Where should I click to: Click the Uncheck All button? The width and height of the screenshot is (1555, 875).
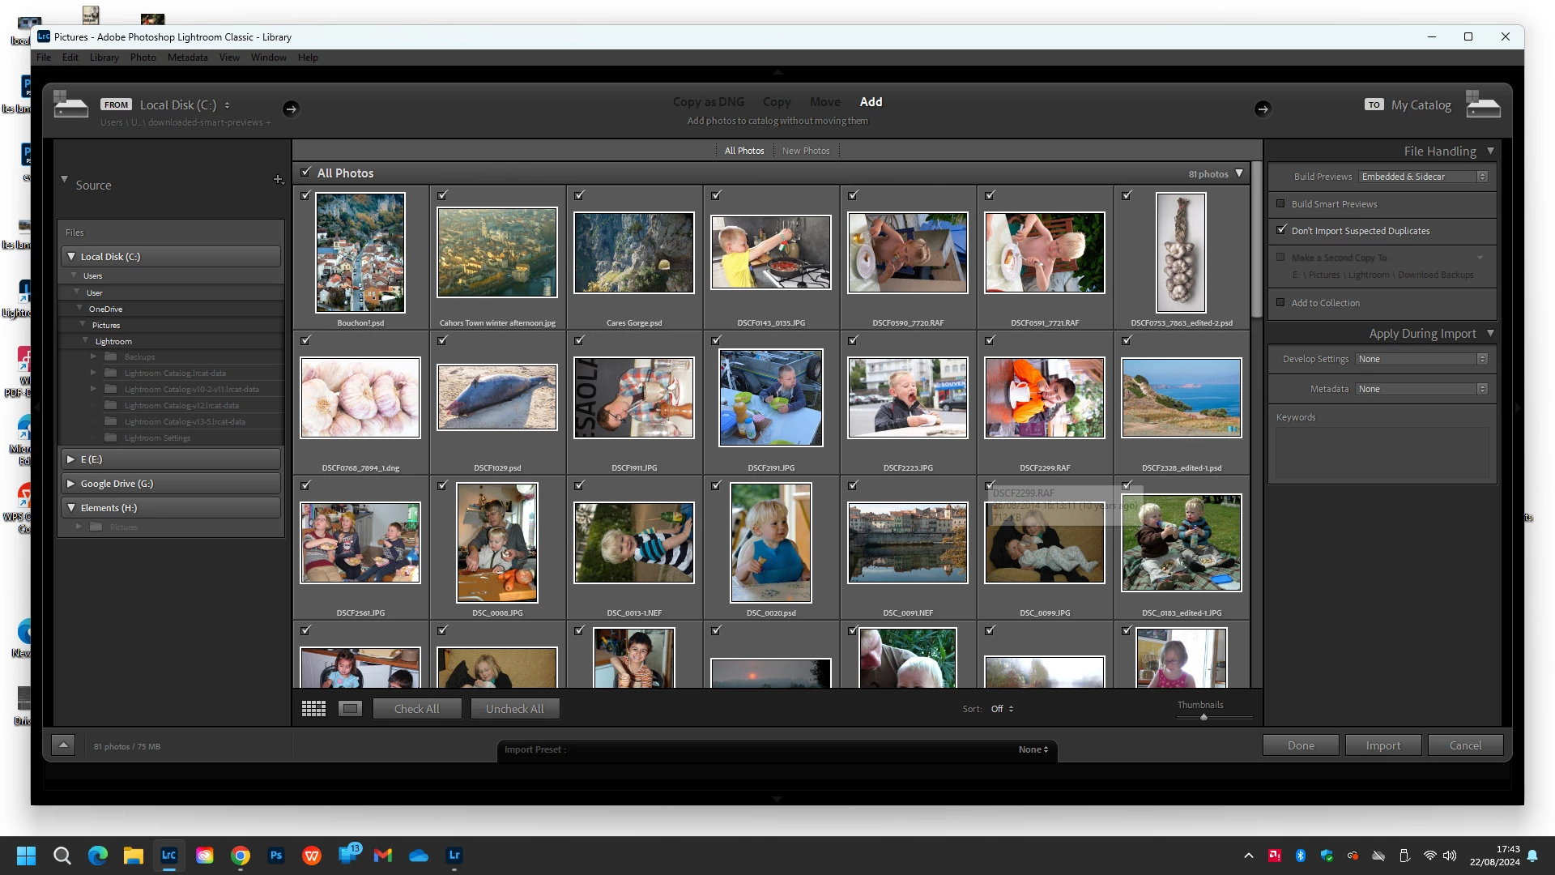tap(514, 709)
